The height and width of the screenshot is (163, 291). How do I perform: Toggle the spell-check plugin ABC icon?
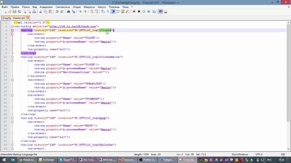coord(161,12)
